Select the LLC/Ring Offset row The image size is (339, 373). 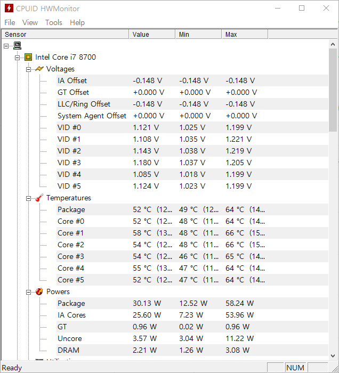point(192,104)
